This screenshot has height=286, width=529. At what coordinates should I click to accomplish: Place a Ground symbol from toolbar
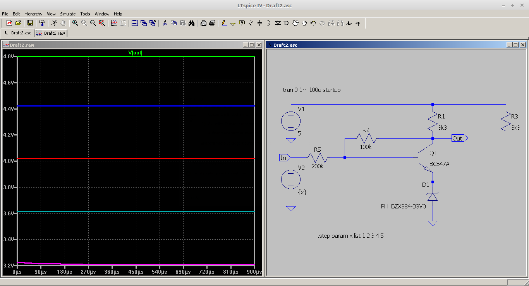(233, 23)
